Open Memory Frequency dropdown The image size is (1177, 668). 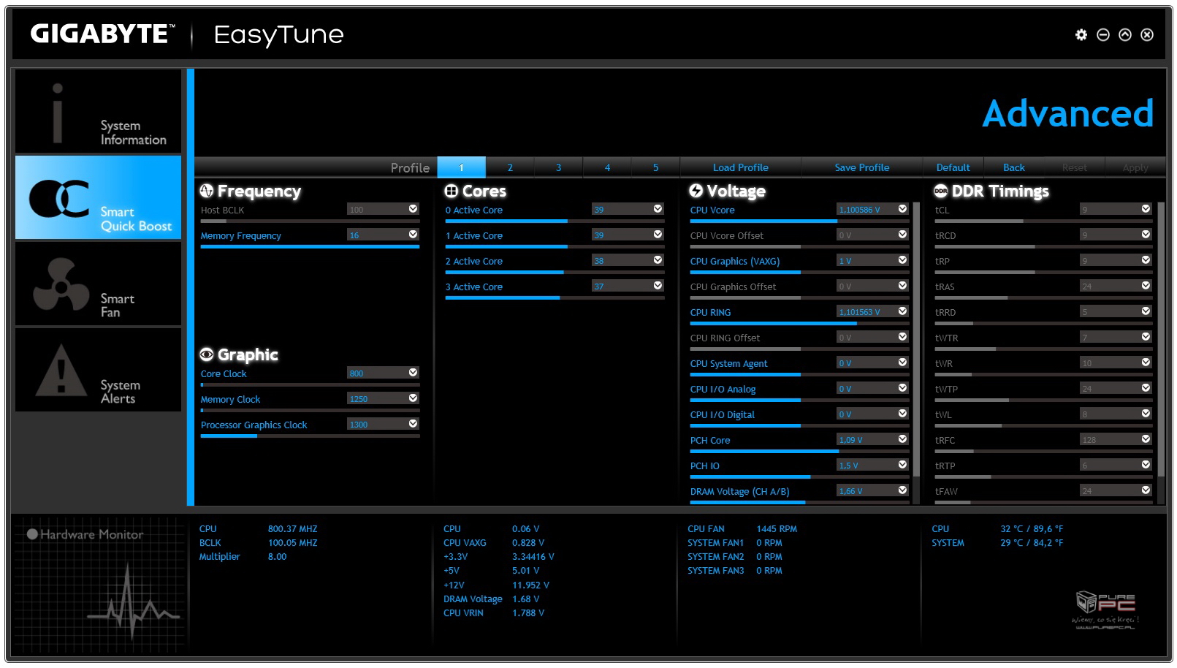(x=413, y=235)
